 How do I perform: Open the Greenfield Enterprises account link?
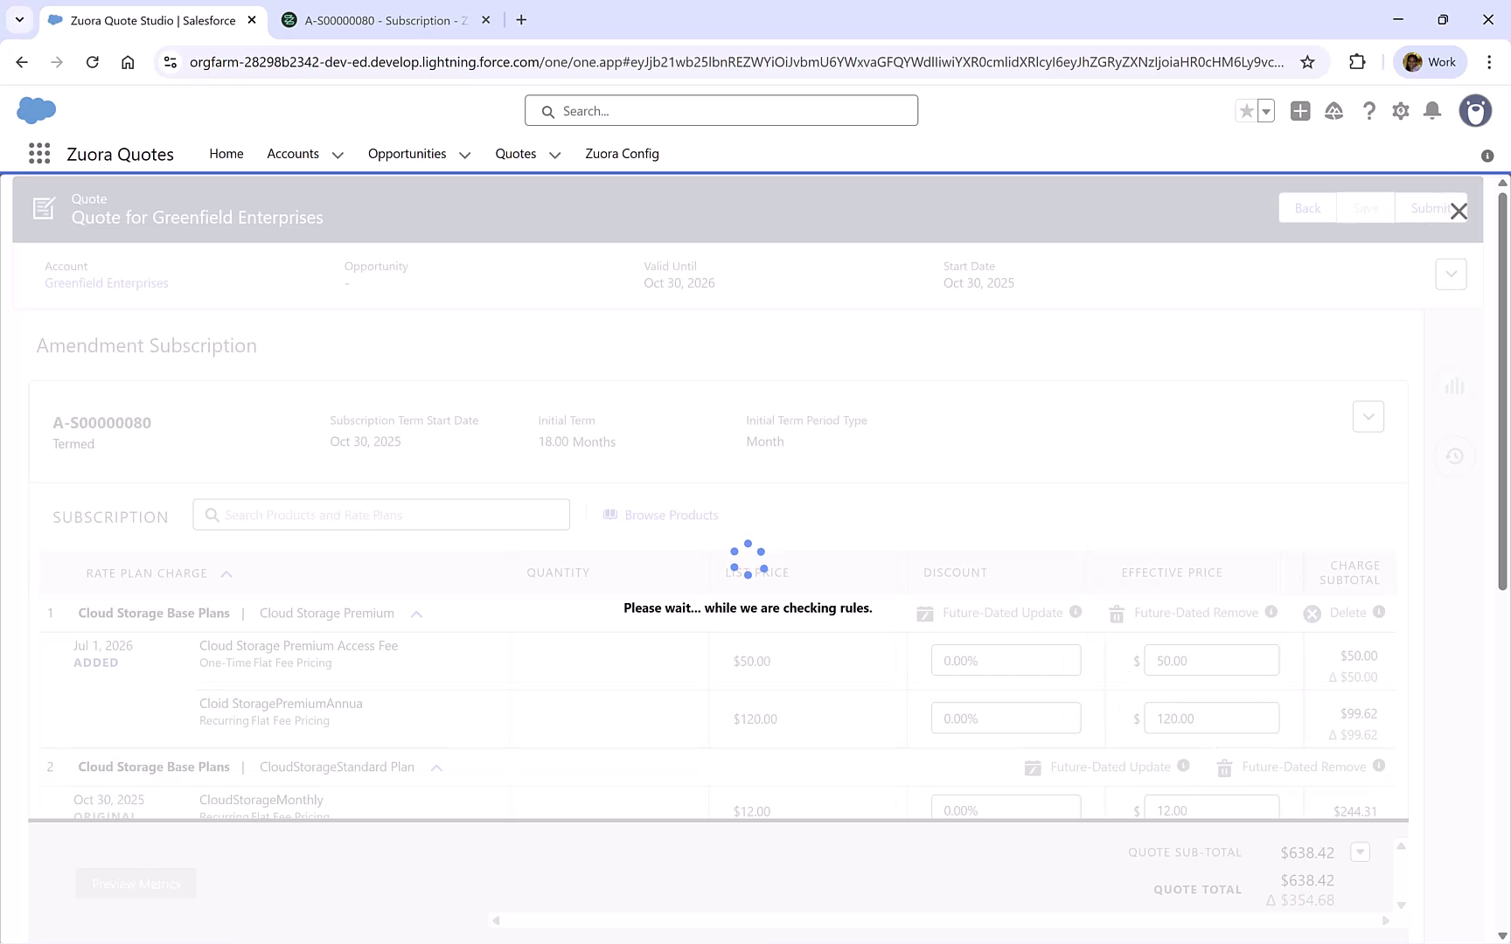pyautogui.click(x=106, y=282)
